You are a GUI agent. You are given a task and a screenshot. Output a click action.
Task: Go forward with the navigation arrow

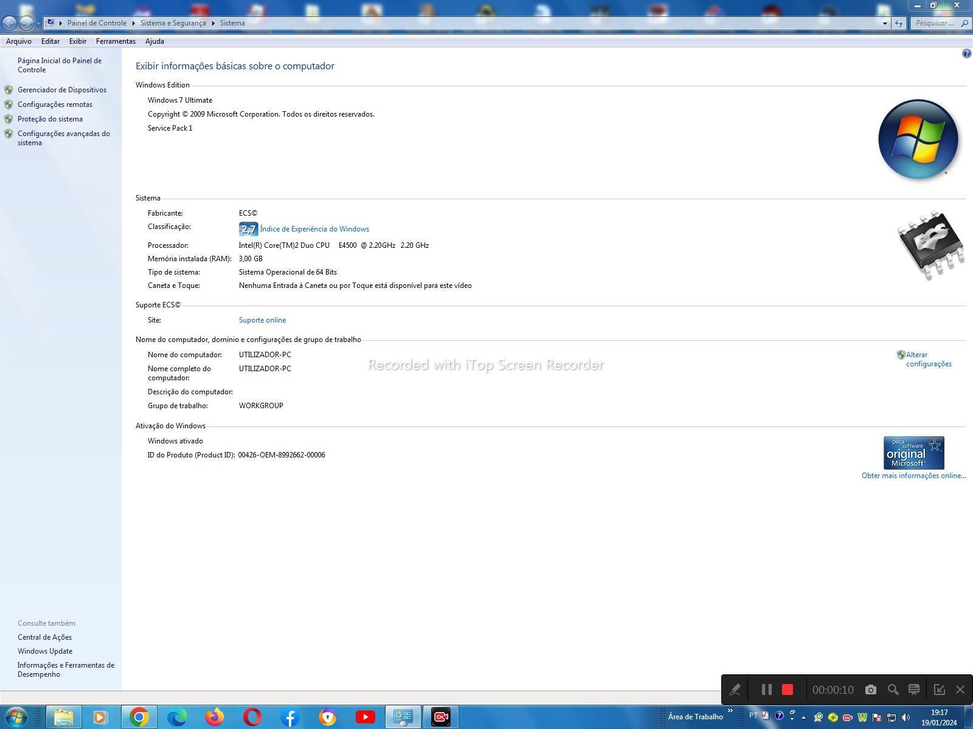point(26,23)
